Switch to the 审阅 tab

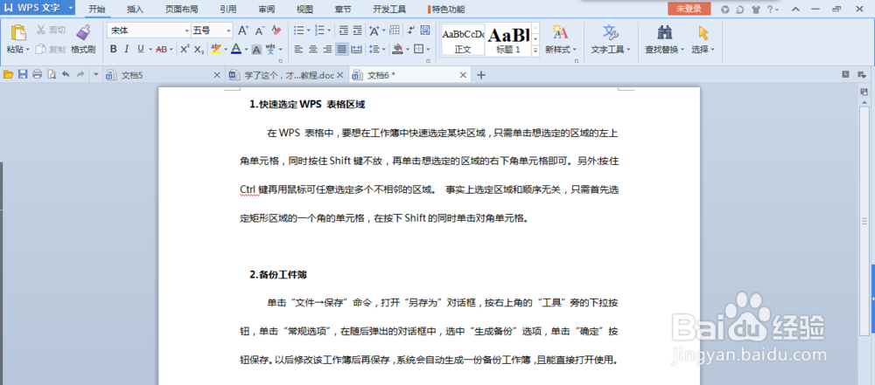coord(266,10)
